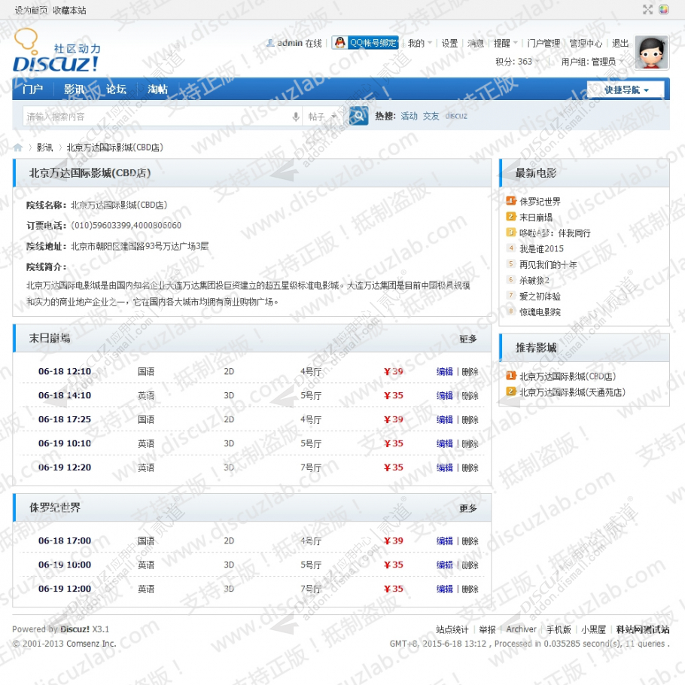Viewport: 685px width, 685px height.
Task: Click hot search term discuz
Action: tap(456, 116)
